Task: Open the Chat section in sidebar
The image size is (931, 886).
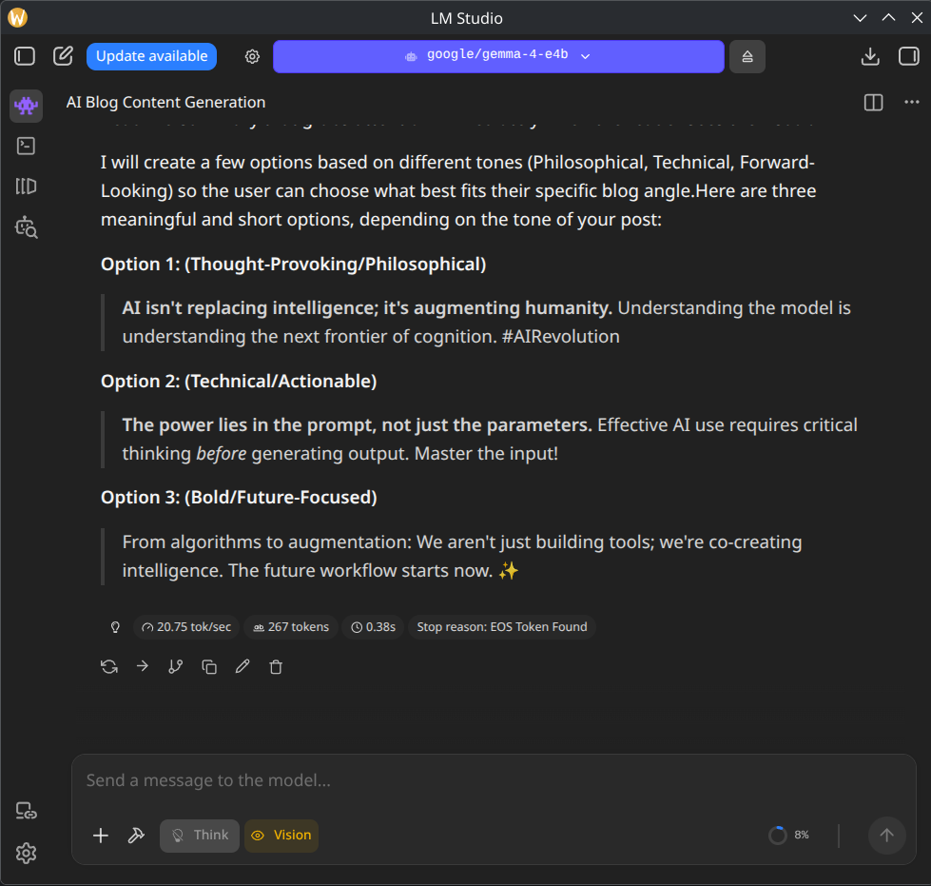Action: coord(26,106)
